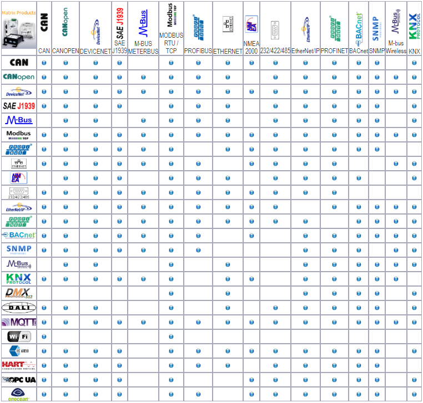Select the SNMP row logo
This screenshot has width=423, height=403.
click(19, 249)
